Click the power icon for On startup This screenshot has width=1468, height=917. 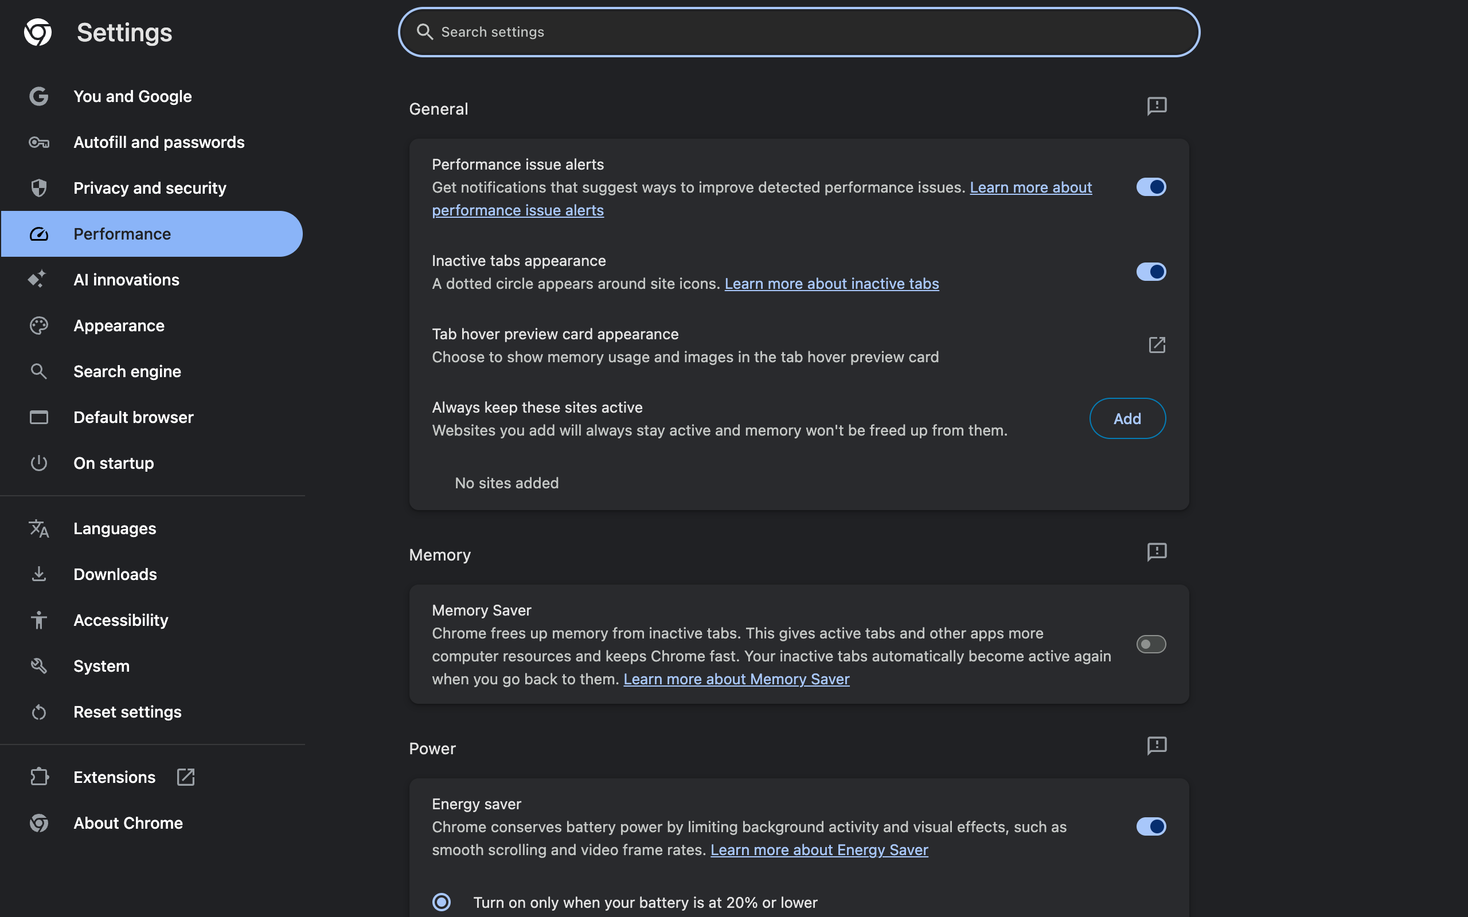(39, 463)
